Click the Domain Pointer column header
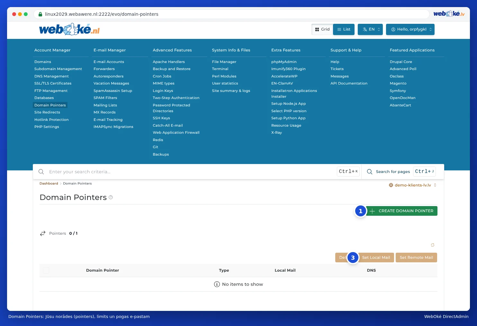477x326 pixels. tap(103, 270)
